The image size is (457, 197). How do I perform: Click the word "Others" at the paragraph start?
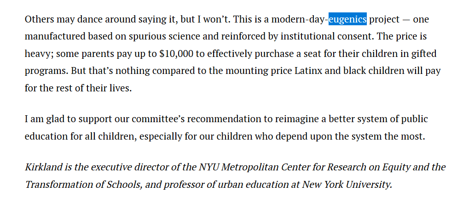coord(39,19)
